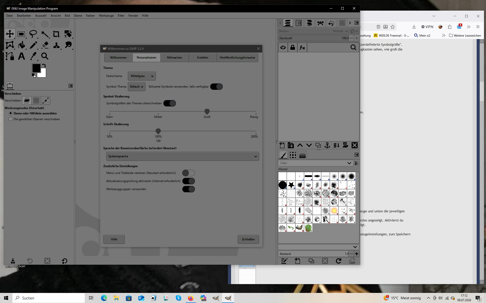
Task: Select 'Ebene oder Hilfslinie auswählen' radio
Action: [11, 113]
